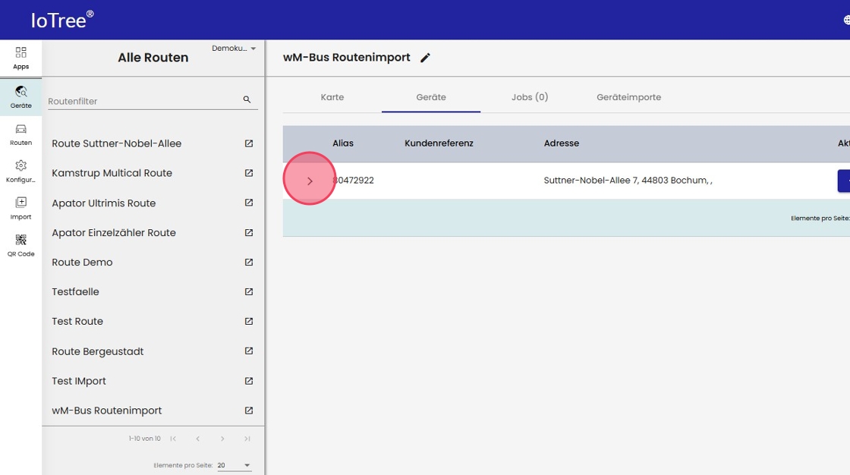Viewport: 850px width, 475px height.
Task: Open Route Demo in new window icon
Action: (x=249, y=263)
